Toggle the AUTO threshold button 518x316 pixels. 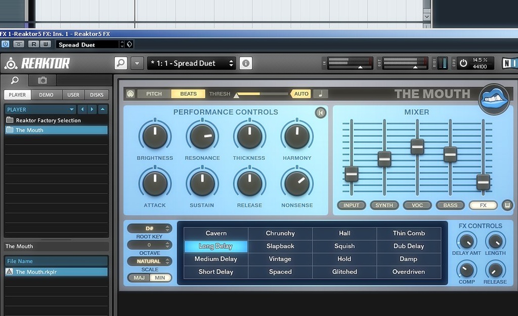(300, 94)
